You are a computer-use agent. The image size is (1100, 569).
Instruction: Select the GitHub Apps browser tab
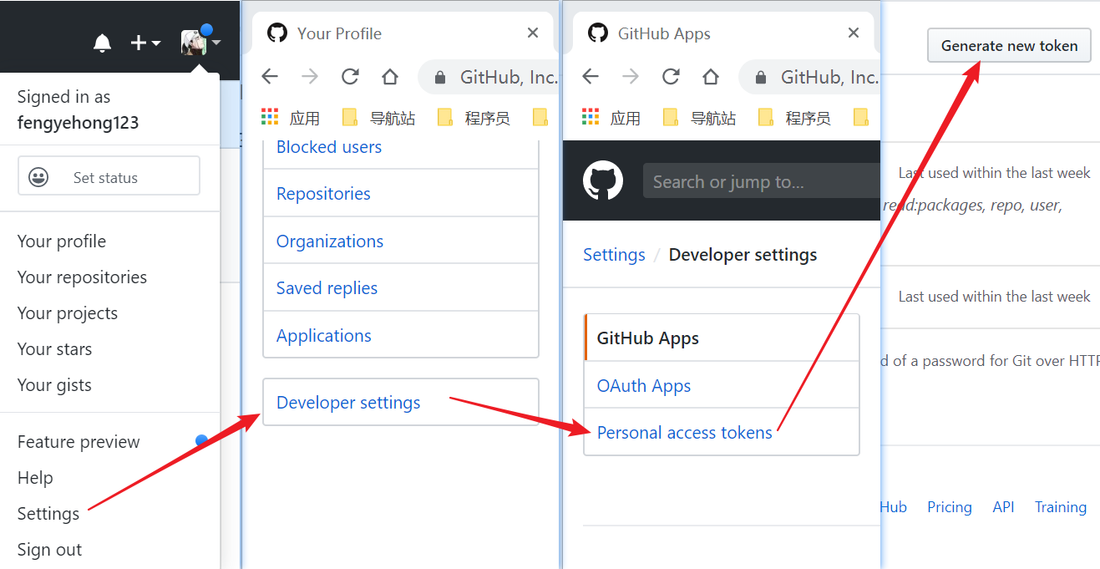pos(723,33)
